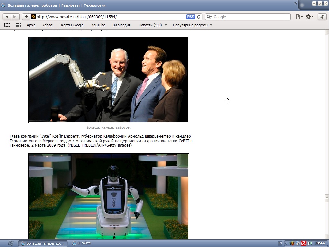Viewport: 329px width, 247px height.
Task: Expand the Популярные ресурсы bookmark folder
Action: [x=193, y=25]
